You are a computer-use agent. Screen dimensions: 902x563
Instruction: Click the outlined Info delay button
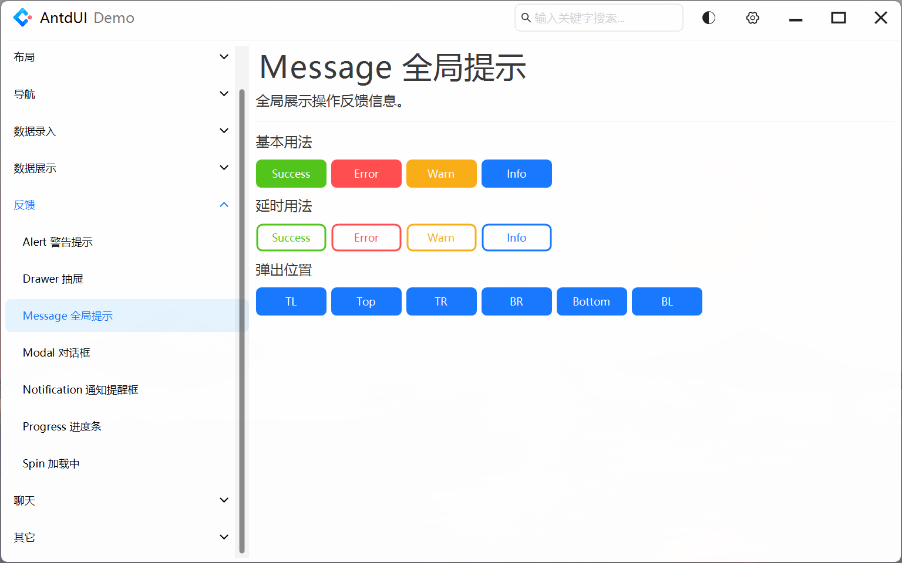pos(516,238)
